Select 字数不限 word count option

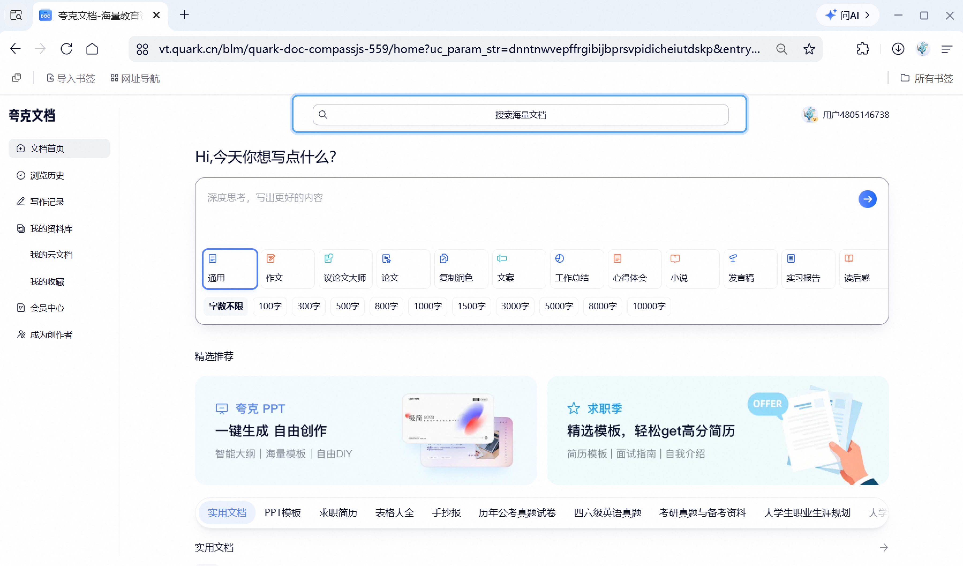226,306
